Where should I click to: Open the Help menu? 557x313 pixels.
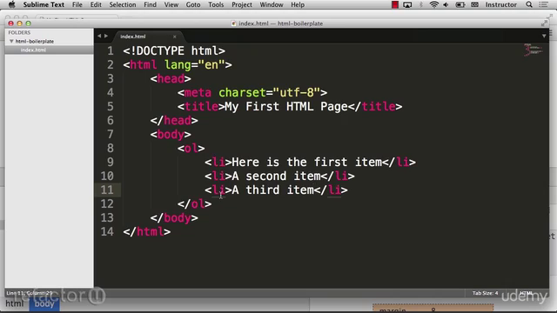[298, 4]
